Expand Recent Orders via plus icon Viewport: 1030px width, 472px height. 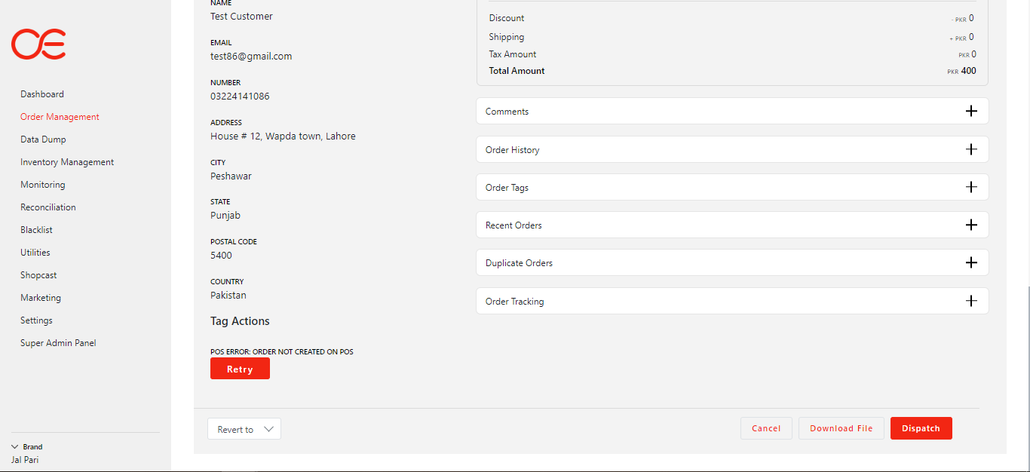[x=971, y=225]
